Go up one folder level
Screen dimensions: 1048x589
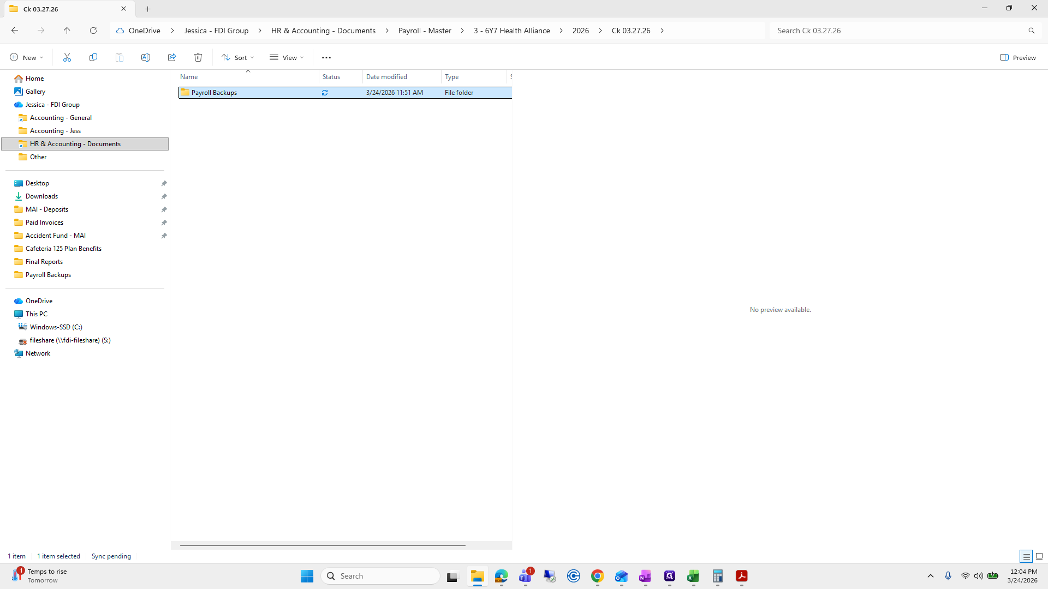67,31
